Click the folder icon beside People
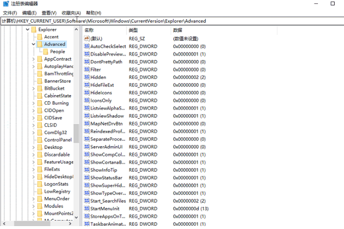This screenshot has width=344, height=229. coord(45,51)
